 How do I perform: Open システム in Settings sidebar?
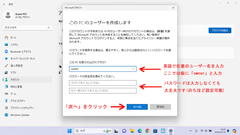pyautogui.click(x=28, y=44)
